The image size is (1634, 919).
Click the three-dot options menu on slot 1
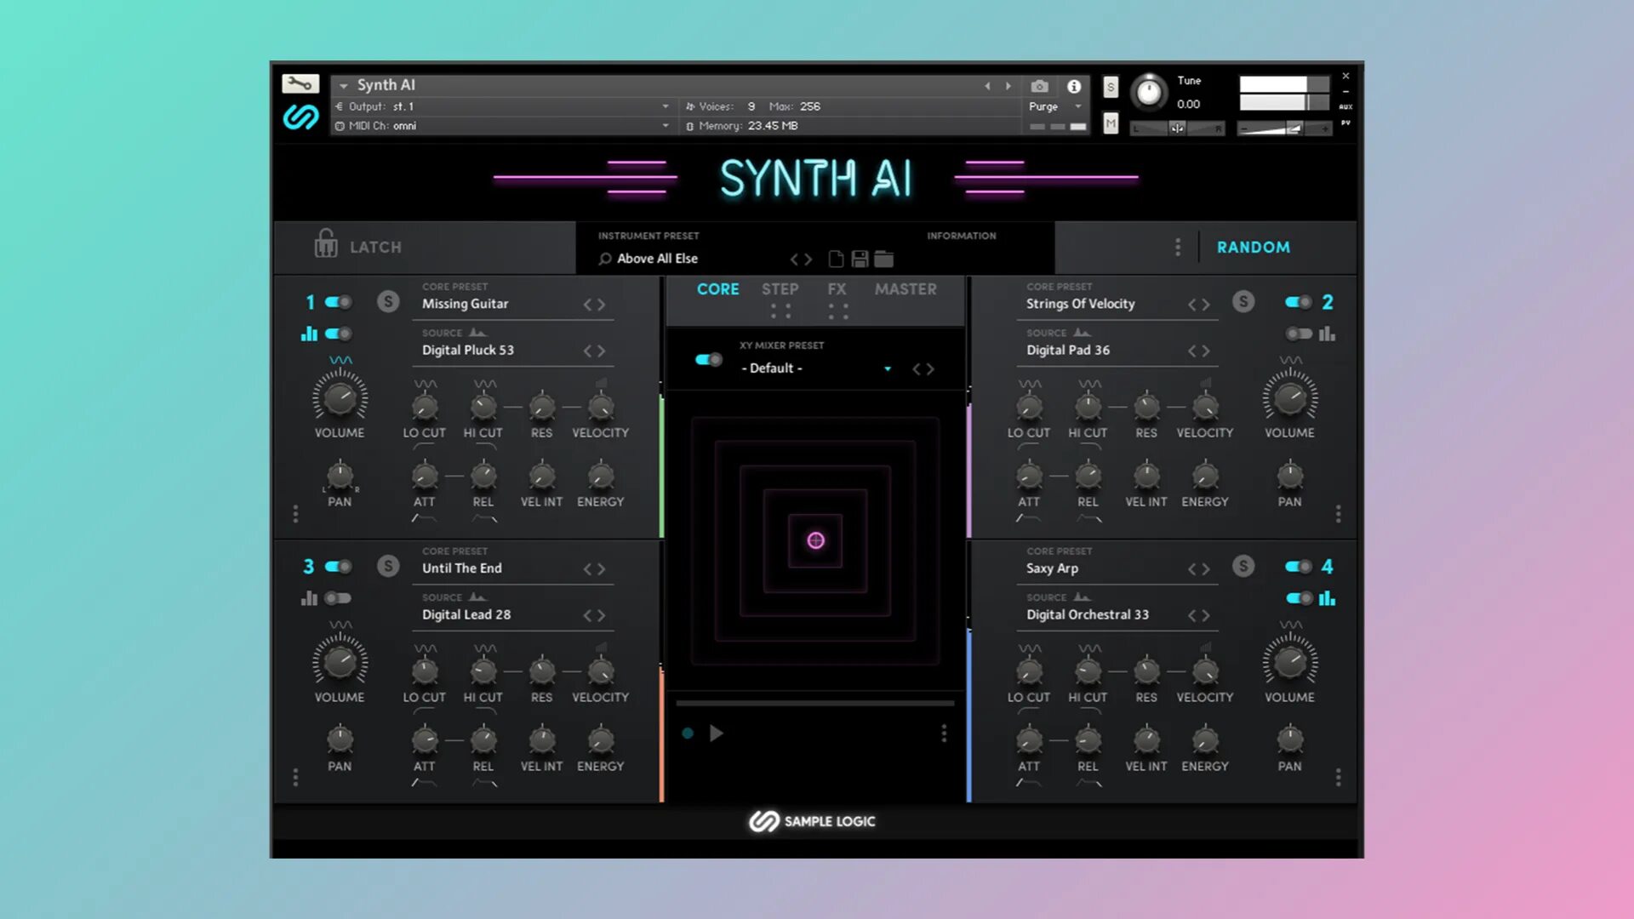(295, 517)
